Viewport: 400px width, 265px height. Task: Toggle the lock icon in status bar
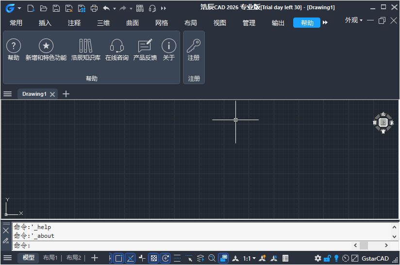click(x=327, y=258)
